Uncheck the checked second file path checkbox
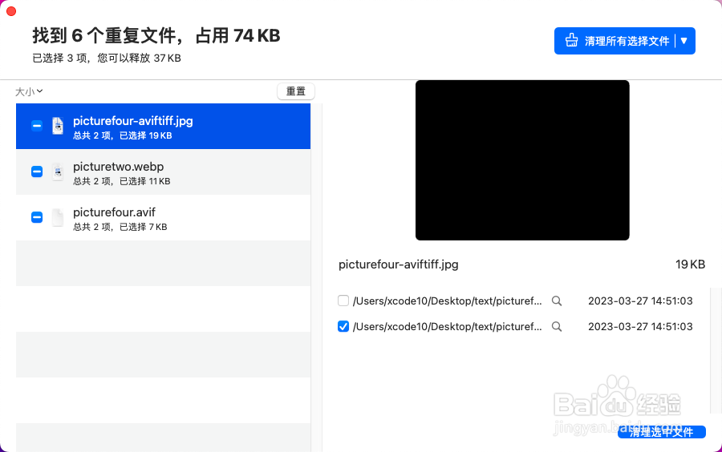Viewport: 722px width, 452px height. (x=343, y=326)
